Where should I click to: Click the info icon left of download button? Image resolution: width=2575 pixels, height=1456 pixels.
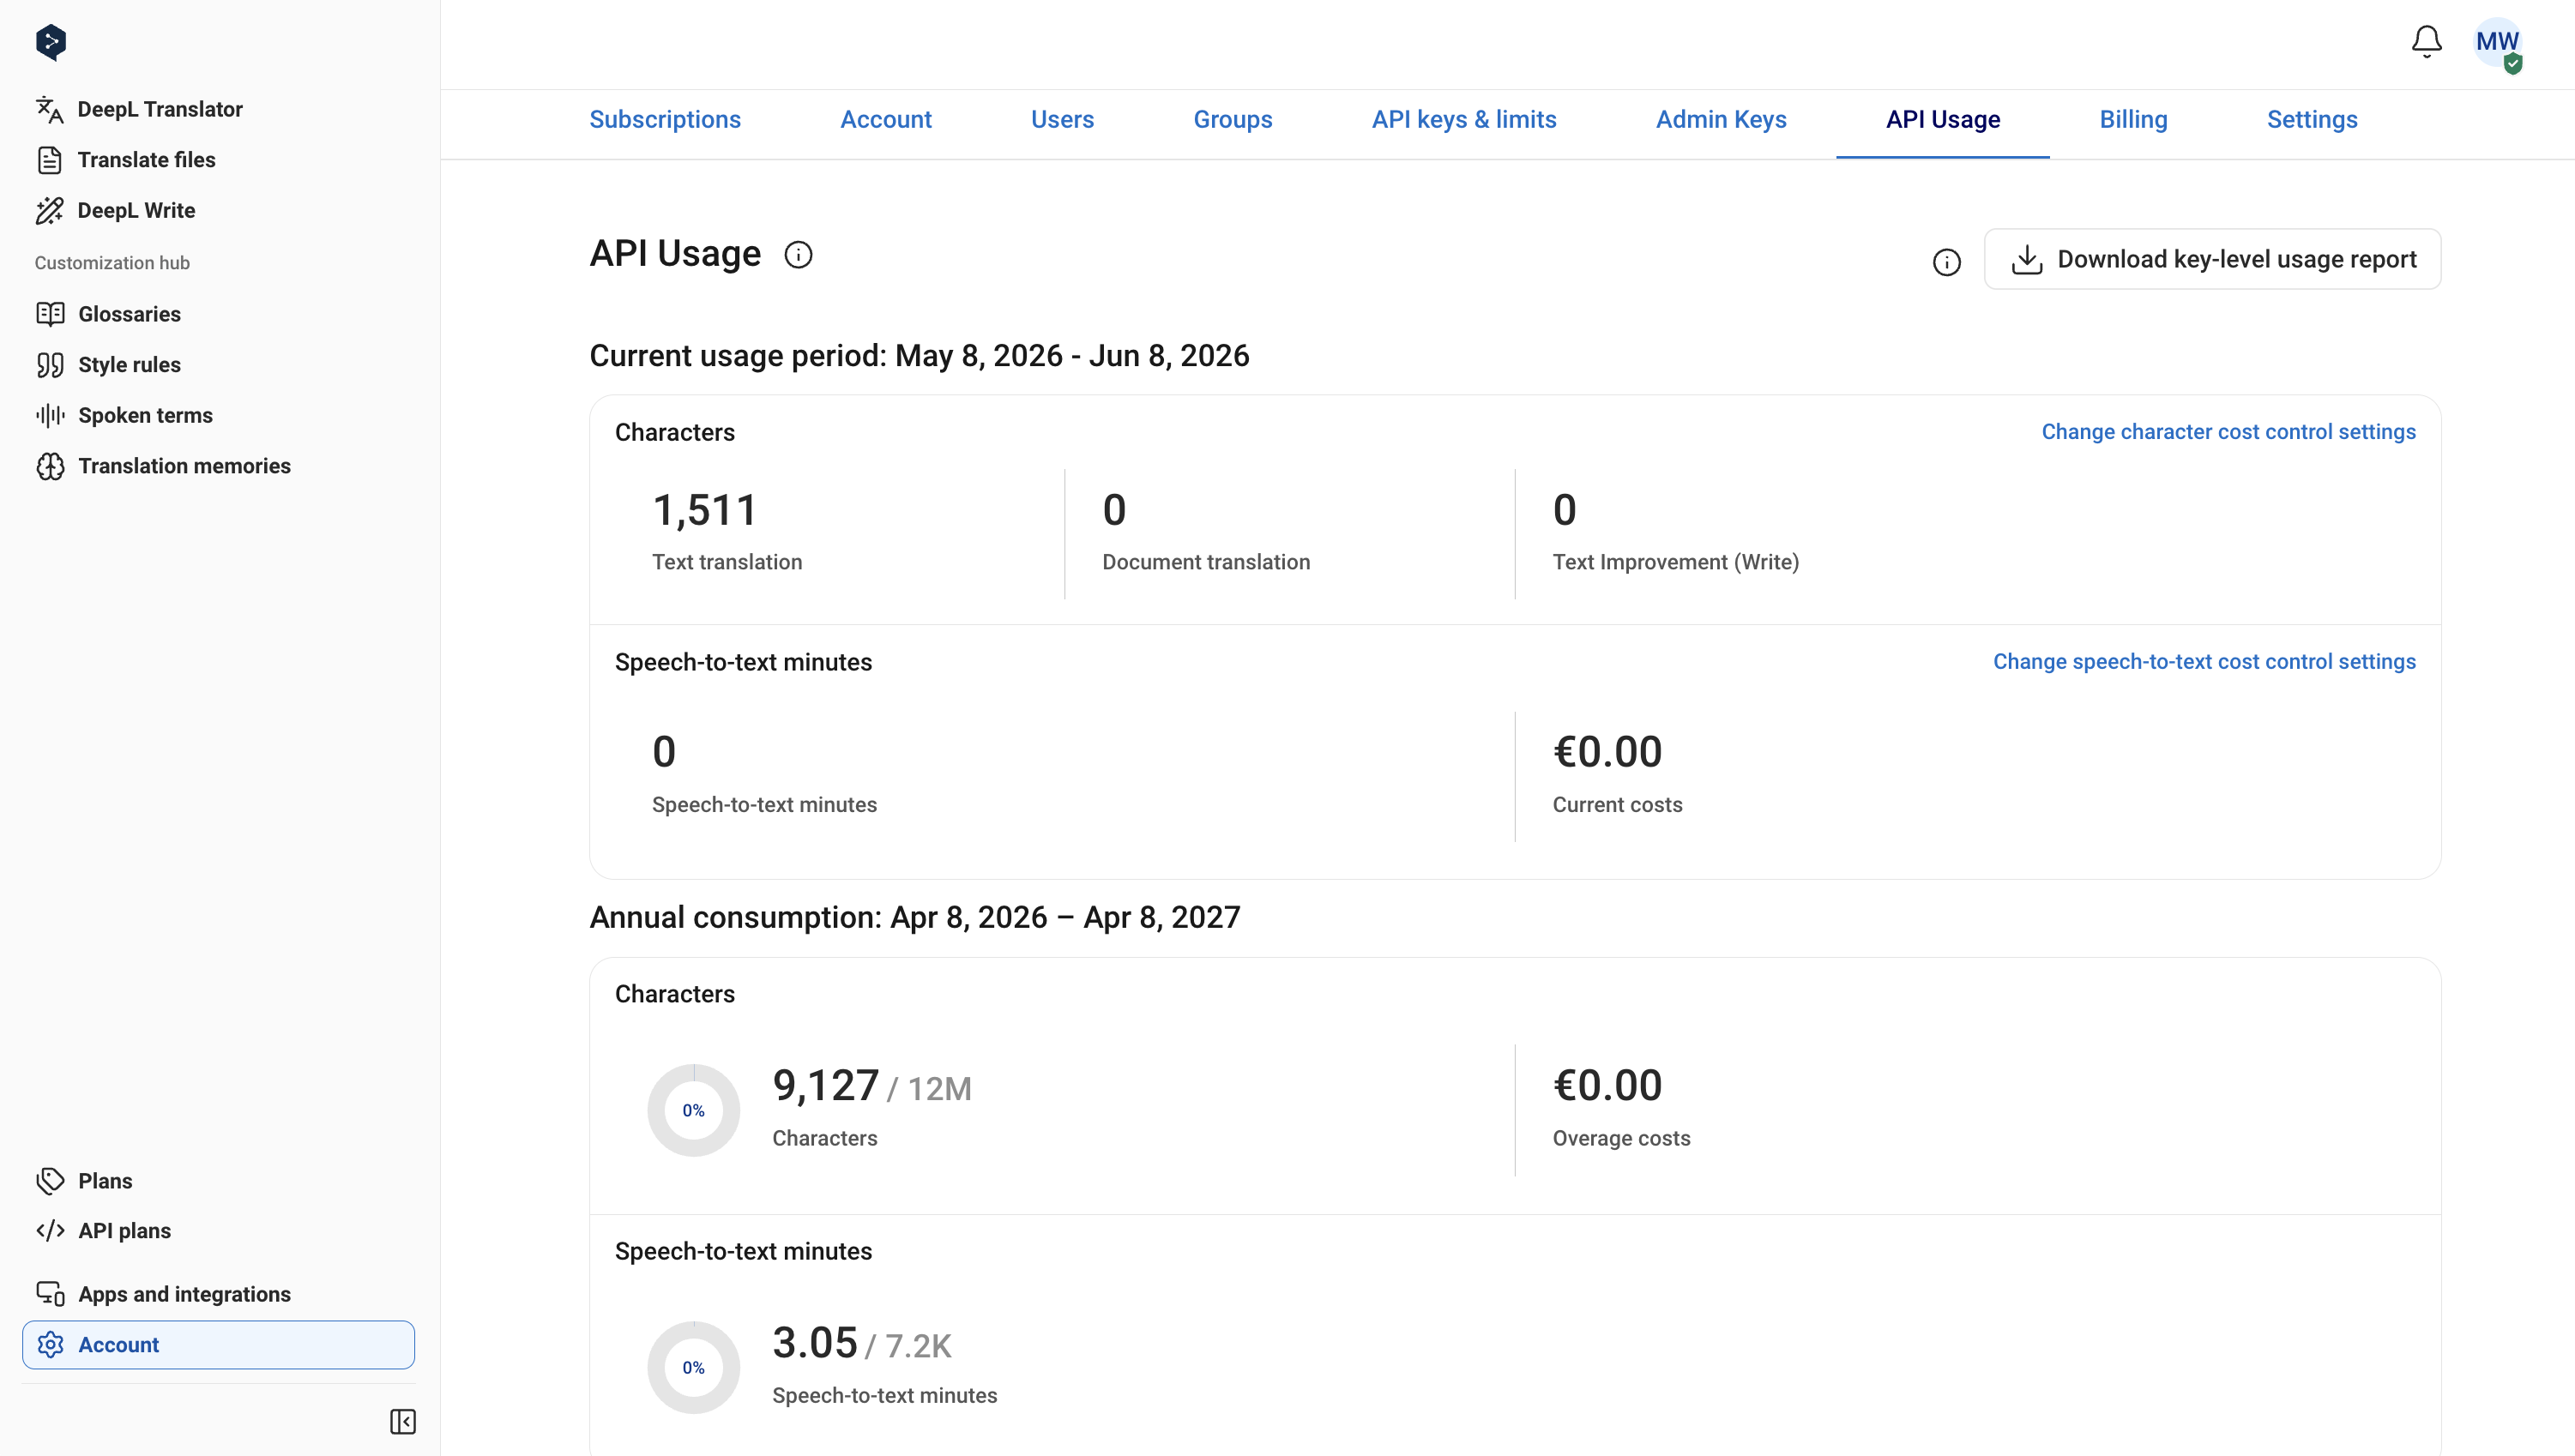tap(1946, 262)
